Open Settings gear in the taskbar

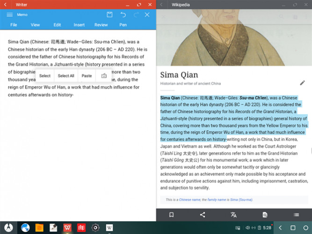pyautogui.click(x=95, y=227)
